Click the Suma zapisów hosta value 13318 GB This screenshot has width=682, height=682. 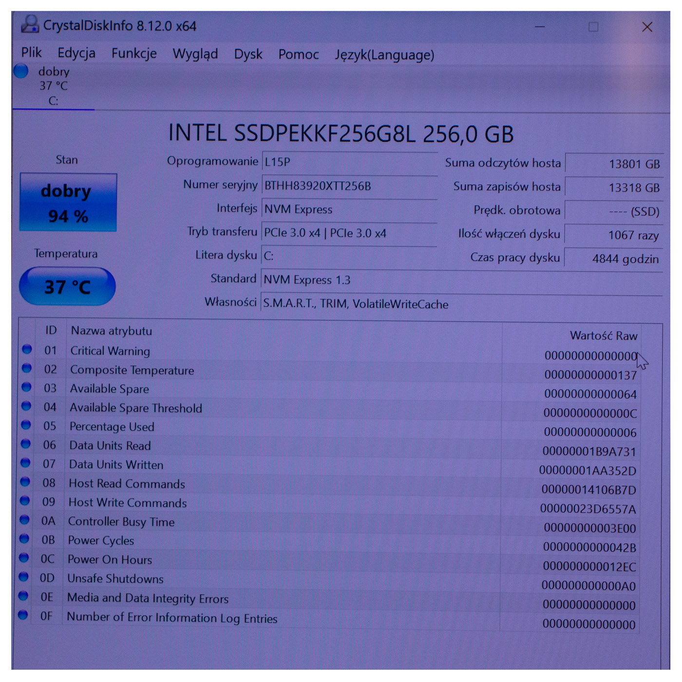tap(614, 188)
